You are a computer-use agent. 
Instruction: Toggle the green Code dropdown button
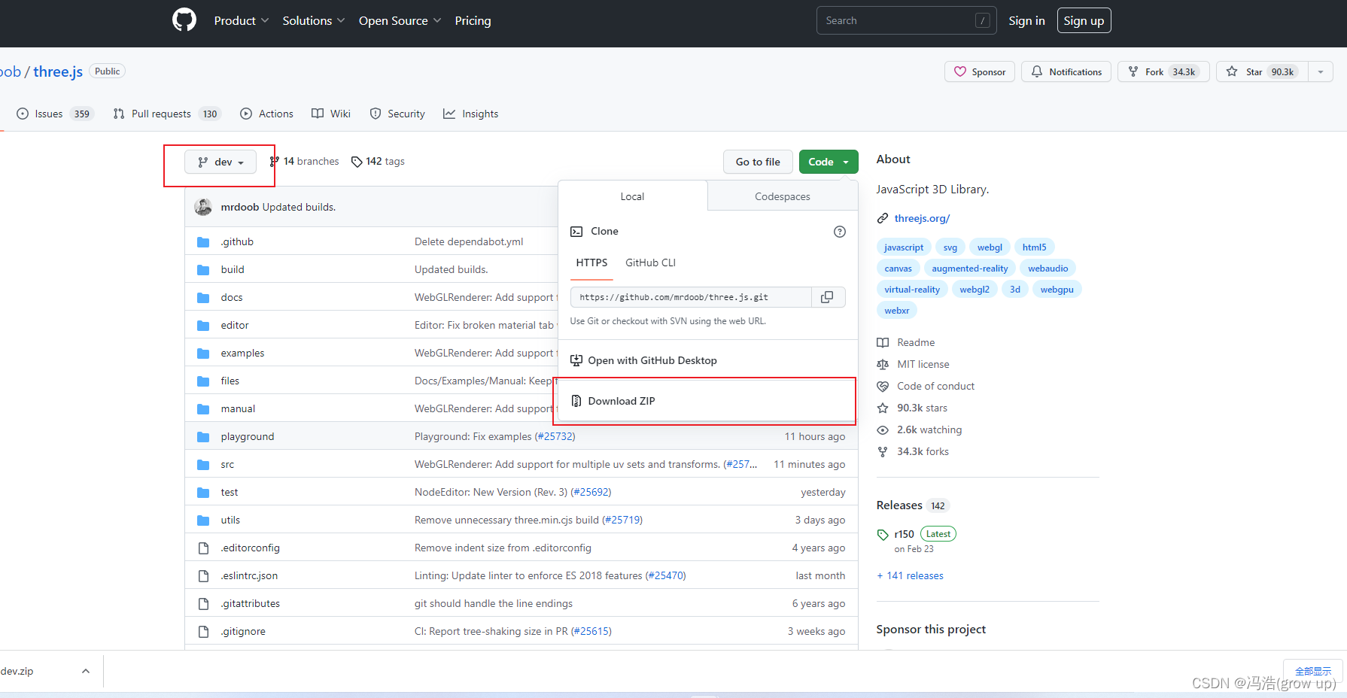tap(829, 162)
